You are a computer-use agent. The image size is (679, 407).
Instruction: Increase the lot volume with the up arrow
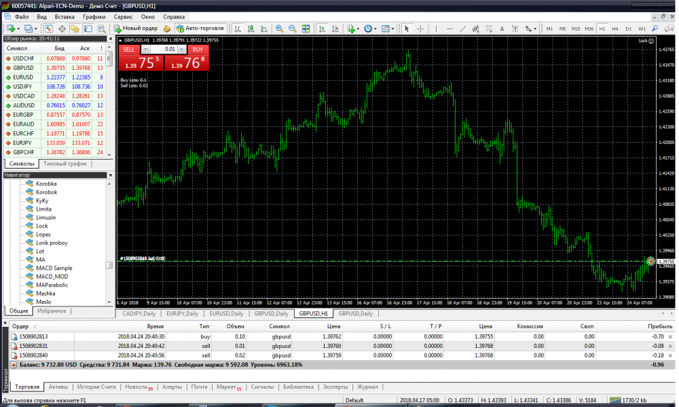[x=181, y=50]
